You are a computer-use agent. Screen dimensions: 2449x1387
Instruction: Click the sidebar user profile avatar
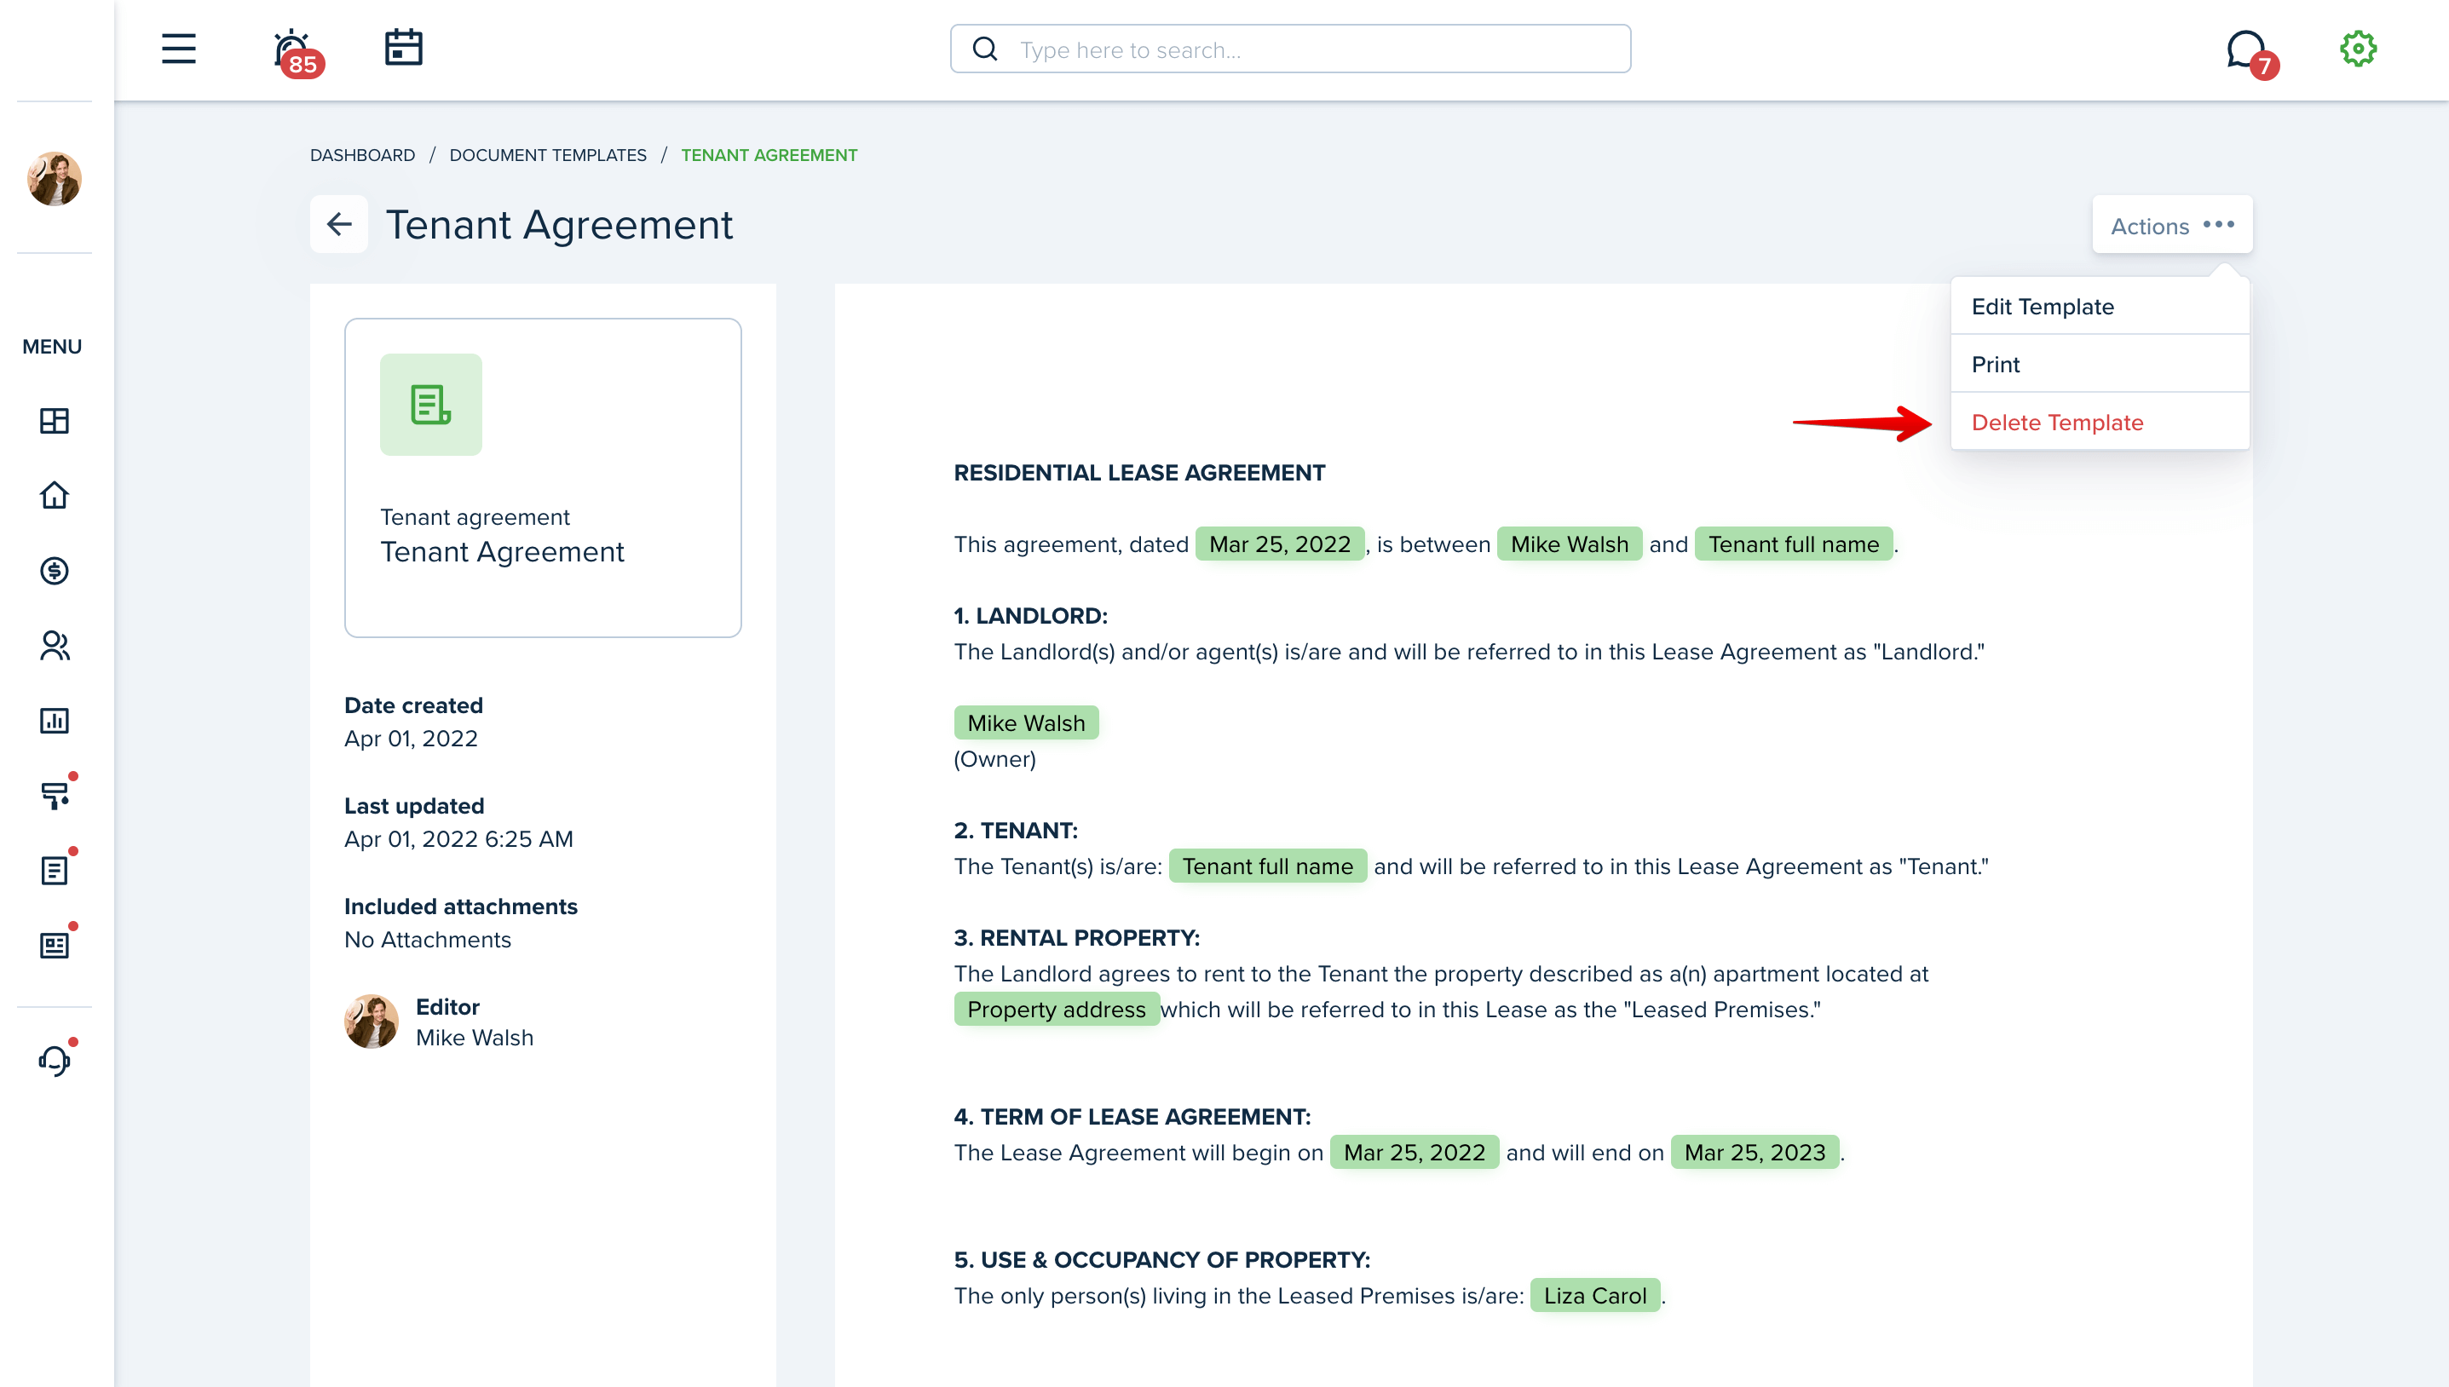(x=55, y=178)
